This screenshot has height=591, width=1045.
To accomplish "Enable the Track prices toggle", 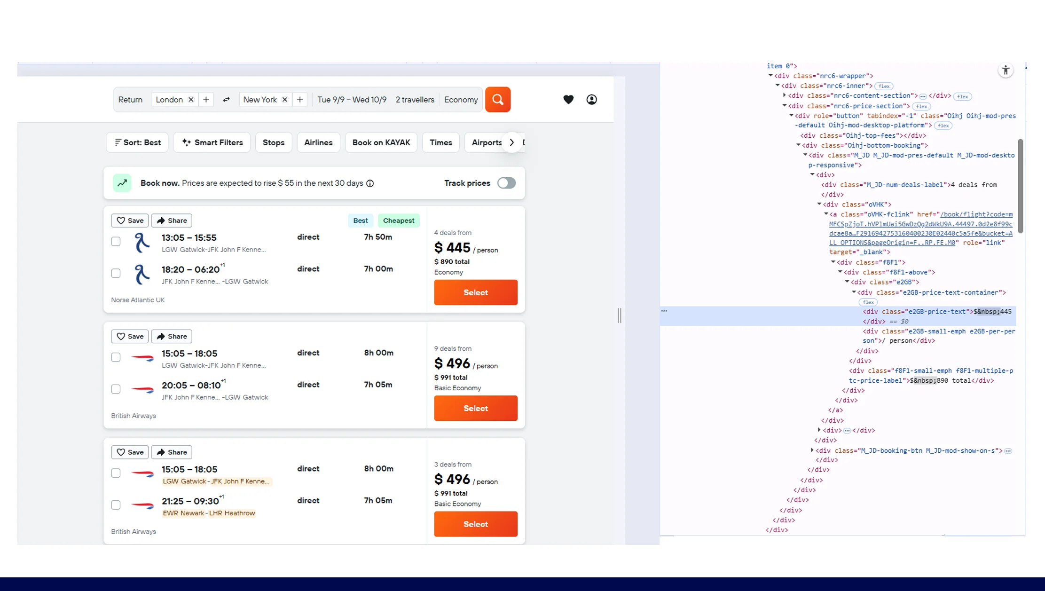I will coord(506,183).
